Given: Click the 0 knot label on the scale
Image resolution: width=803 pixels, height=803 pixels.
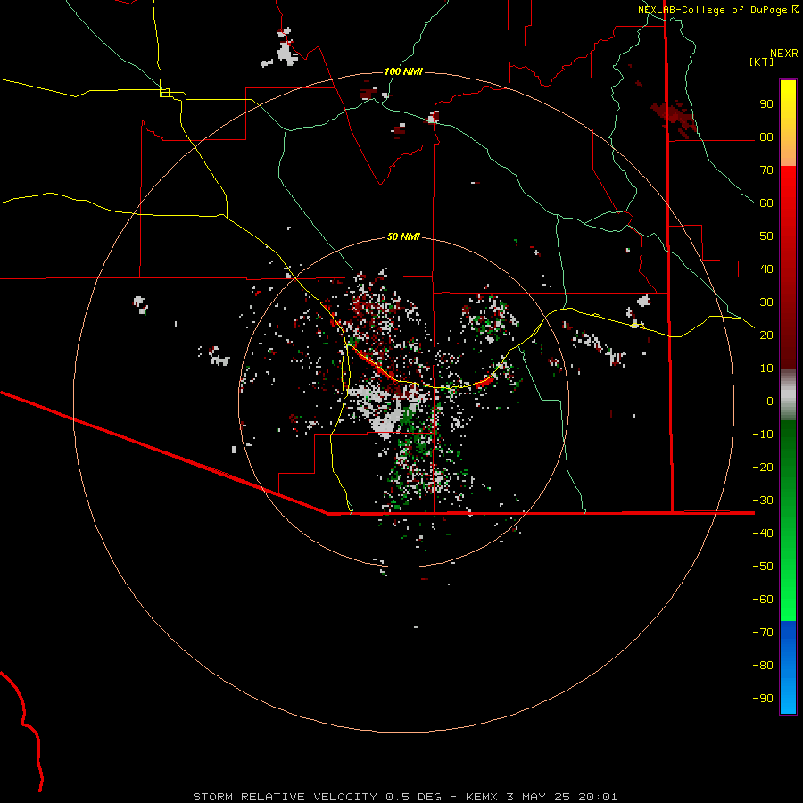Looking at the screenshot, I should pos(770,401).
